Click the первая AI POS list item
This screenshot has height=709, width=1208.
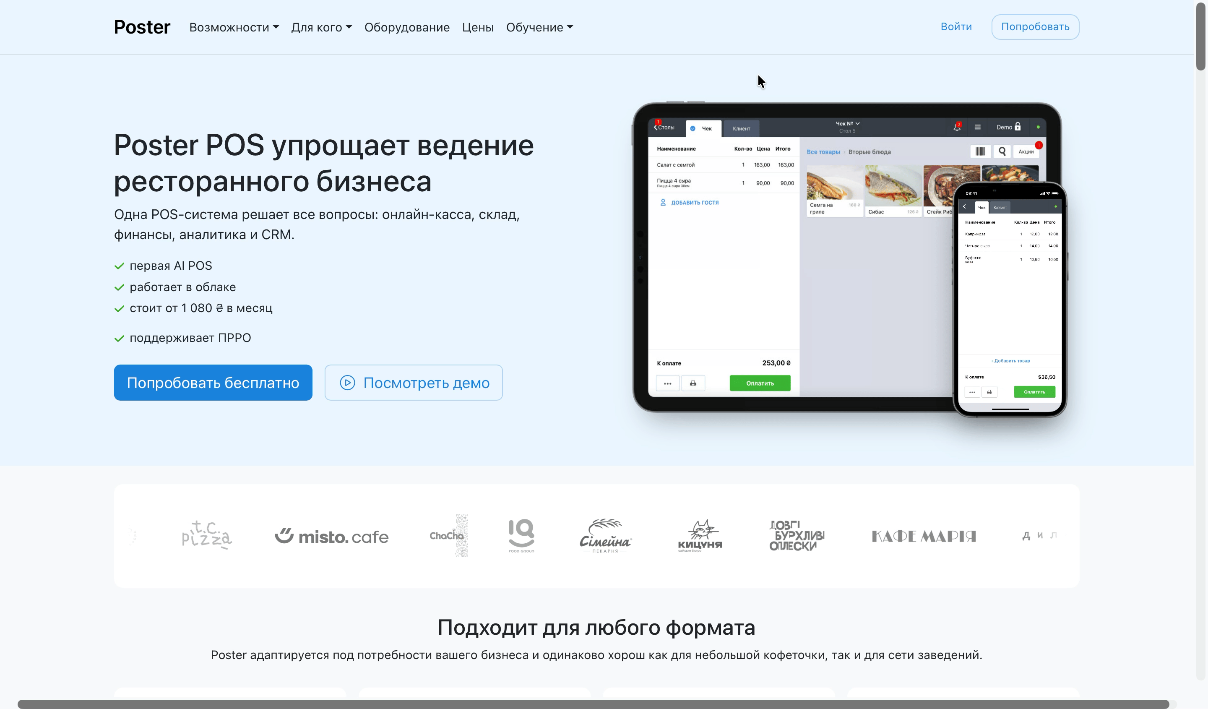[x=170, y=266]
